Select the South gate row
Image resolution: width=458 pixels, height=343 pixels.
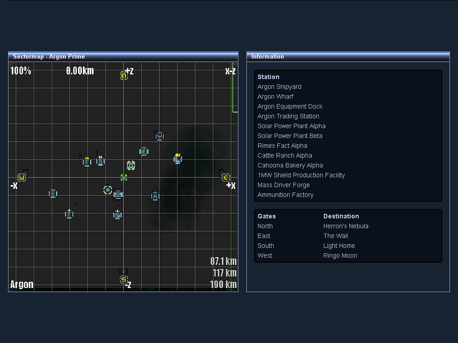point(348,246)
